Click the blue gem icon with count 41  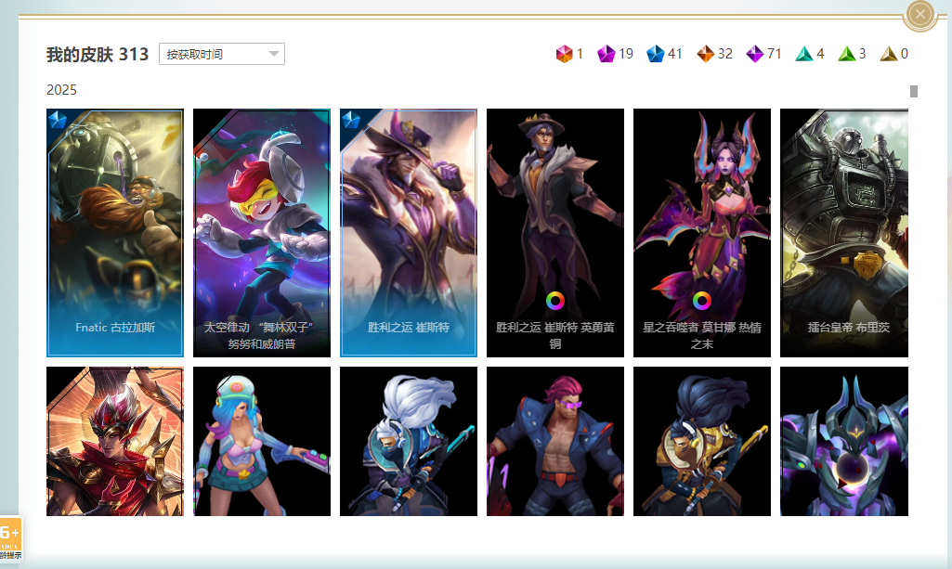click(655, 54)
